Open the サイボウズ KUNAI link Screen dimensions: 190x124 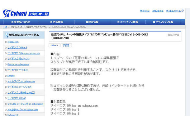click(17, 98)
